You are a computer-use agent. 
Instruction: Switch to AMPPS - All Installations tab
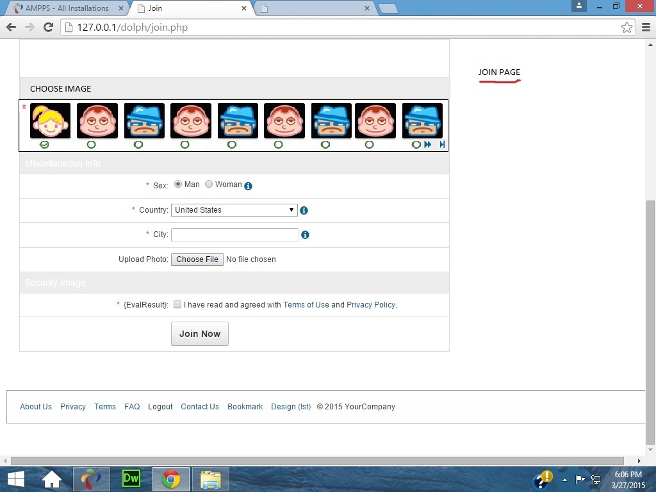(x=67, y=8)
